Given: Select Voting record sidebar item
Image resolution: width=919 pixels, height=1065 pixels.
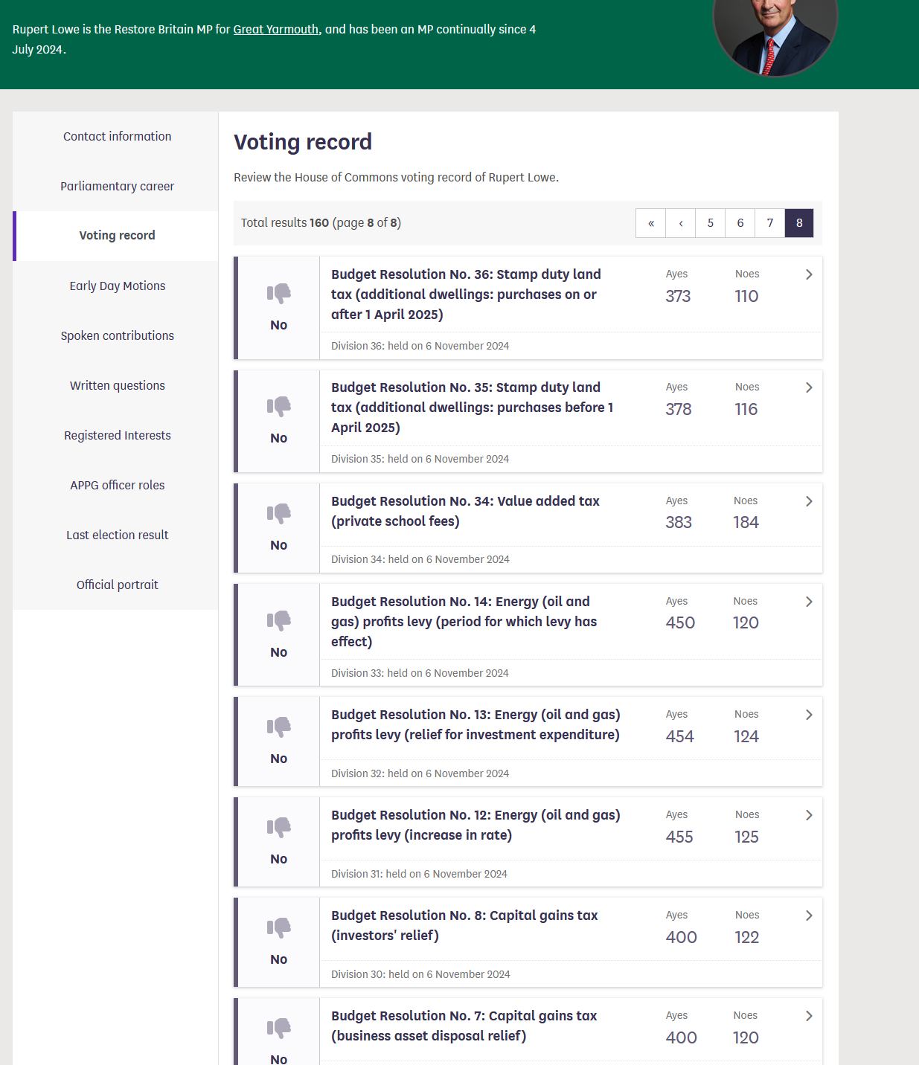Looking at the screenshot, I should [x=117, y=236].
